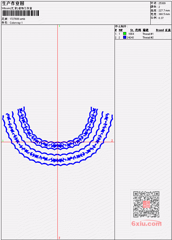
Task: Click the blue embroidery collar design
Action: click(x=58, y=136)
